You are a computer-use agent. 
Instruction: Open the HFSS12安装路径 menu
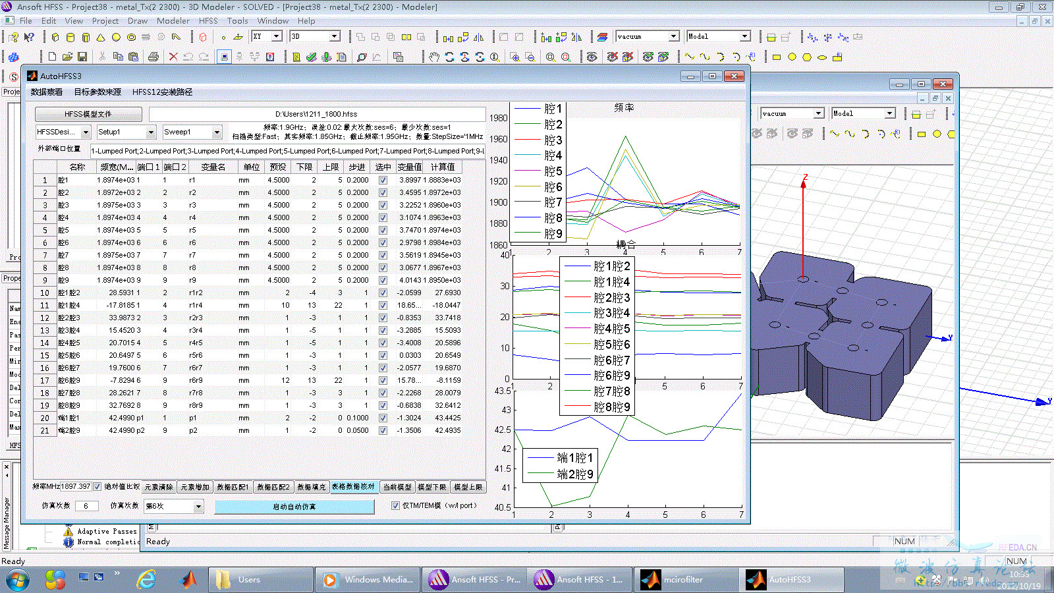pyautogui.click(x=162, y=92)
